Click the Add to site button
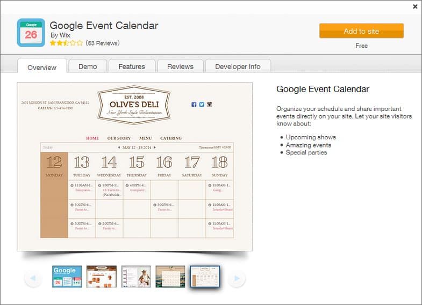 point(361,31)
